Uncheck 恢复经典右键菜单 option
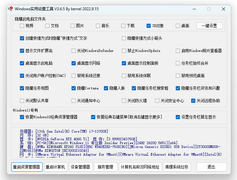The height and width of the screenshot is (180, 237). 93,117
